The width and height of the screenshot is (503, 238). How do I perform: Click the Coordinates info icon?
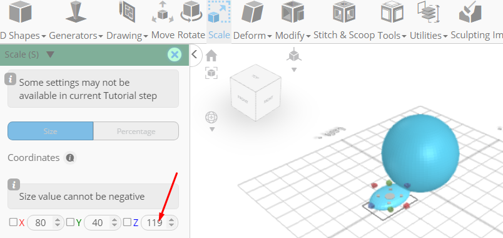point(70,158)
